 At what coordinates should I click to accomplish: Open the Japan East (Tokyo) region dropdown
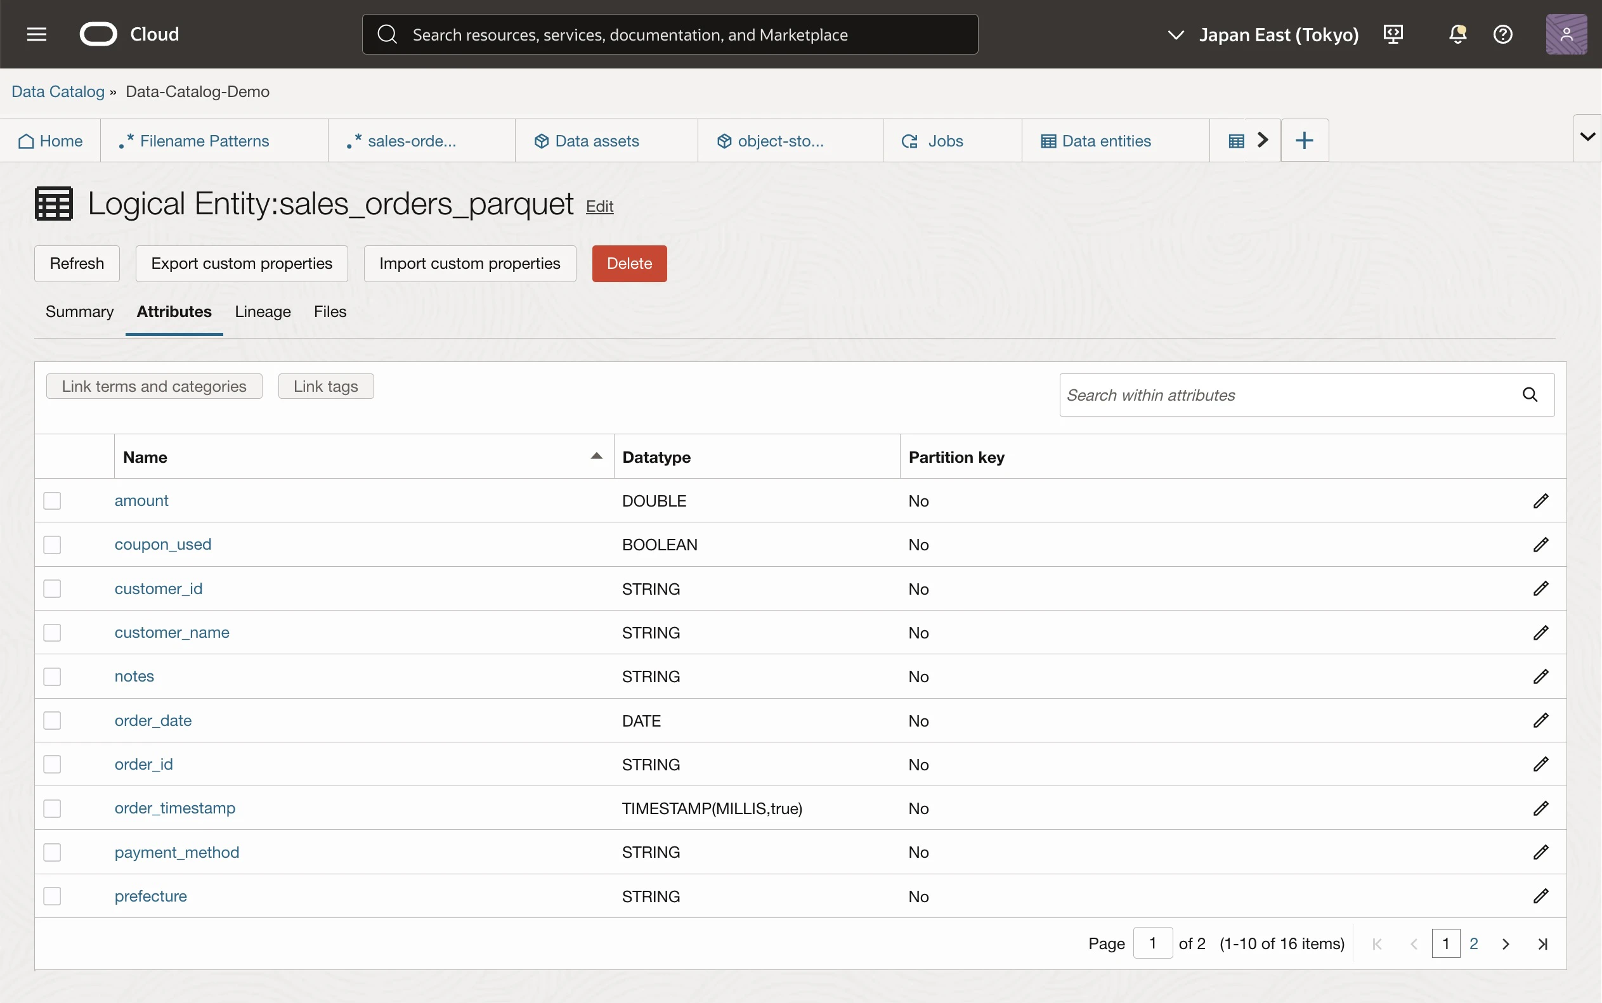[1262, 34]
